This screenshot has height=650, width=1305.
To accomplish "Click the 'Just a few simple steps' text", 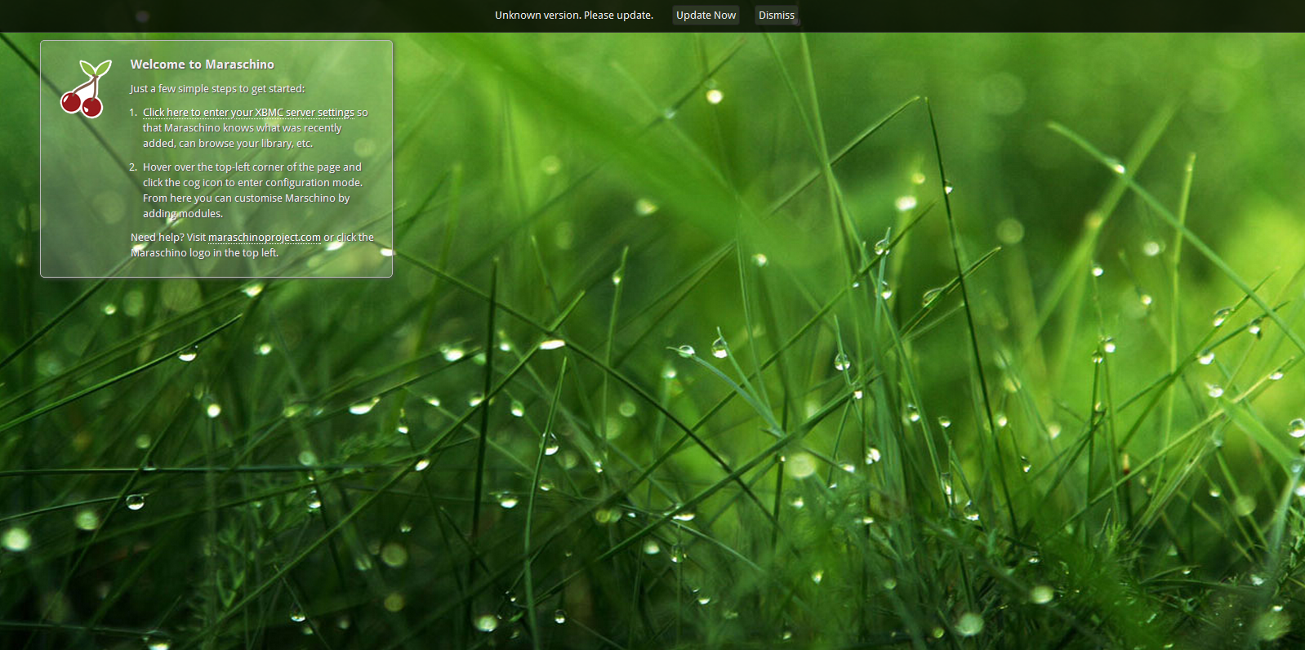I will pyautogui.click(x=217, y=88).
